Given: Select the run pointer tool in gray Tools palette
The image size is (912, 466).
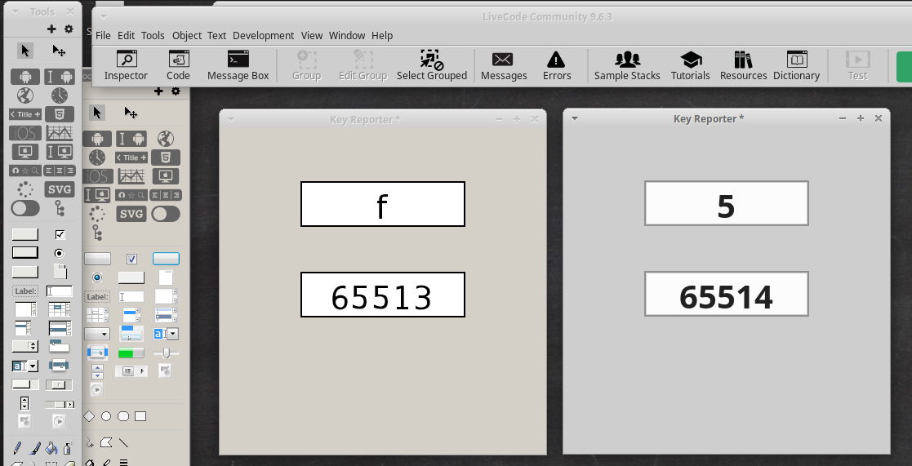Looking at the screenshot, I should (25, 51).
